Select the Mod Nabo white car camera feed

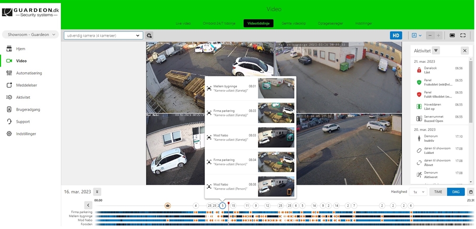point(176,149)
